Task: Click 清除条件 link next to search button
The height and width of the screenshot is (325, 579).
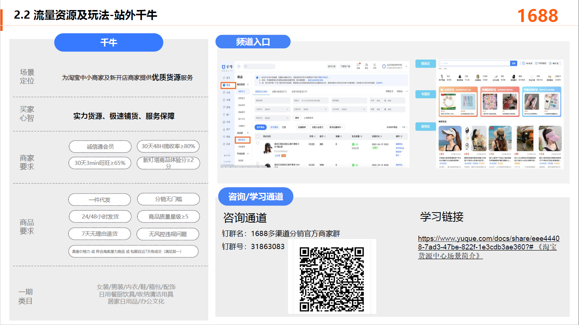Action: [x=309, y=118]
